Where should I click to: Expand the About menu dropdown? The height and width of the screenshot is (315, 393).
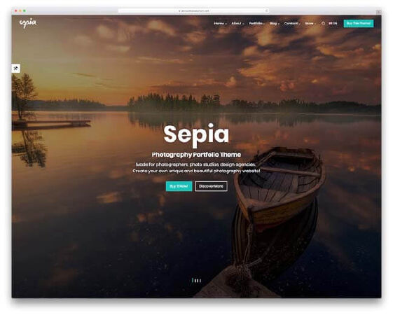pos(237,23)
